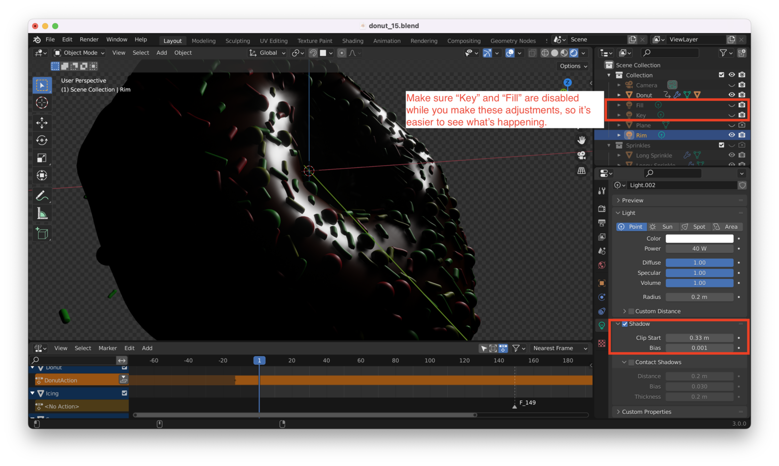This screenshot has width=779, height=466.
Task: Toggle camera view in the viewport
Action: [x=581, y=155]
